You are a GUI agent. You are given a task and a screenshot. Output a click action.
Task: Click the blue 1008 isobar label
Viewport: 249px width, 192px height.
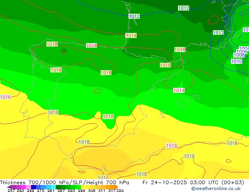point(239,55)
